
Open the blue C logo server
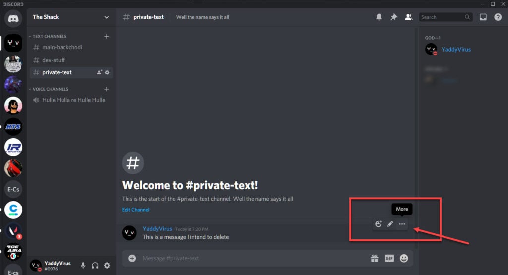(13, 210)
